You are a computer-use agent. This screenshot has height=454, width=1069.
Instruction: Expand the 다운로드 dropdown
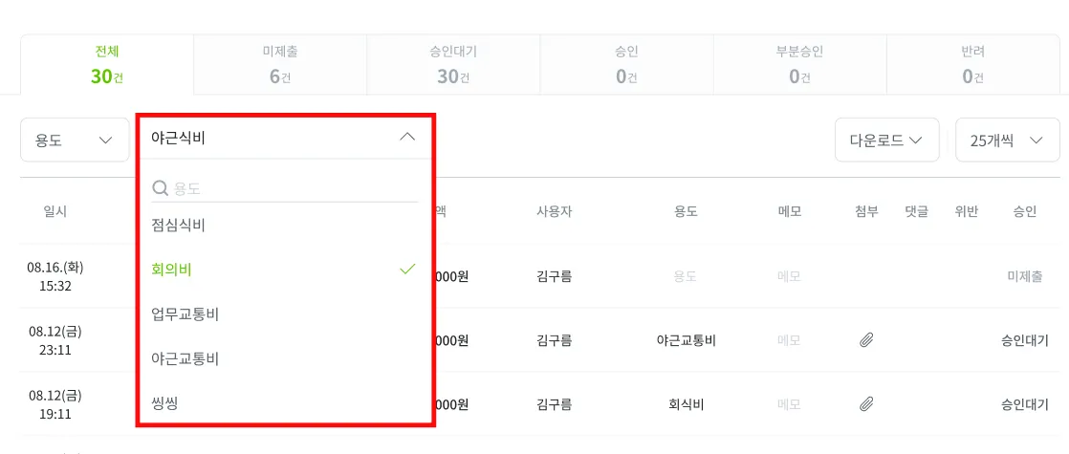886,141
